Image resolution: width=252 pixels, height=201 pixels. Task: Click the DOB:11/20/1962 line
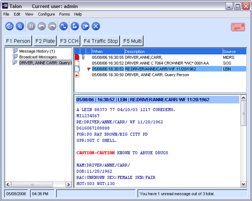tap(94, 171)
